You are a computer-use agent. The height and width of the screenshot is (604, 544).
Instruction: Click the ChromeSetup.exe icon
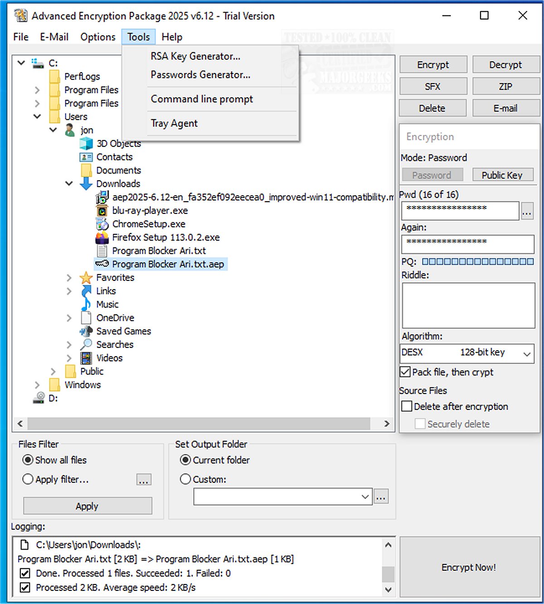click(102, 224)
